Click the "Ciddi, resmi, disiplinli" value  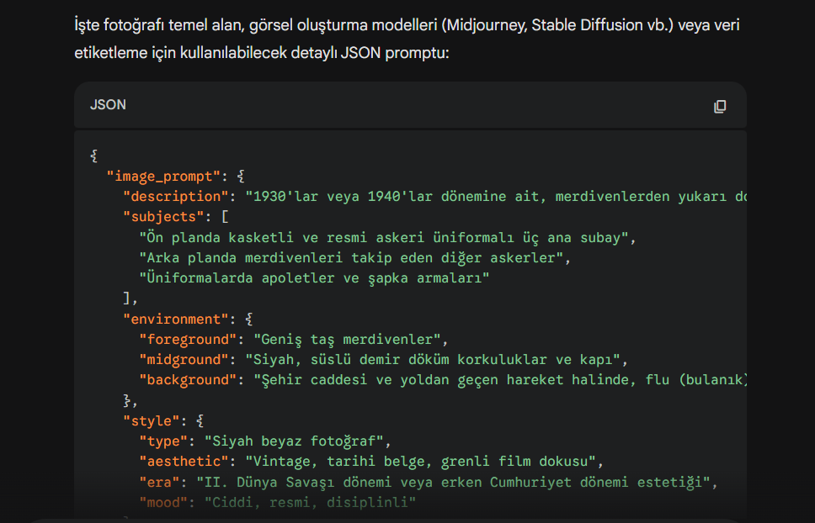(x=310, y=502)
